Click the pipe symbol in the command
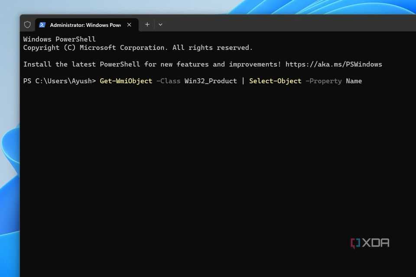Viewport: 416px width, 277px height. (243, 81)
